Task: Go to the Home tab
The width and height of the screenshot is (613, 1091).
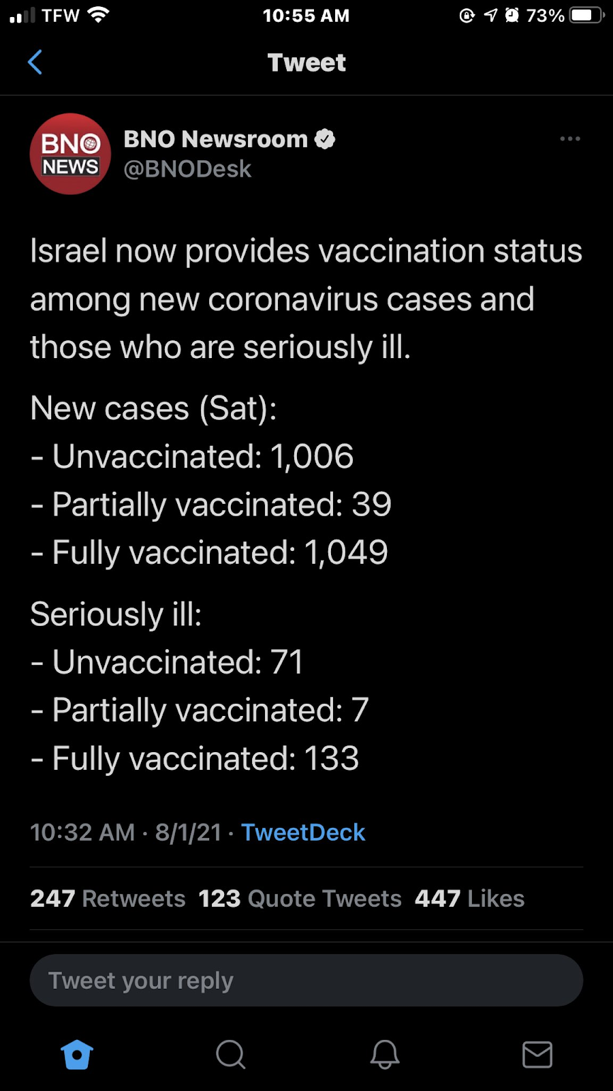Action: pyautogui.click(x=77, y=1055)
